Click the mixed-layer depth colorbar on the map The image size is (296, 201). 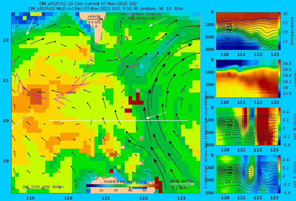point(124,186)
